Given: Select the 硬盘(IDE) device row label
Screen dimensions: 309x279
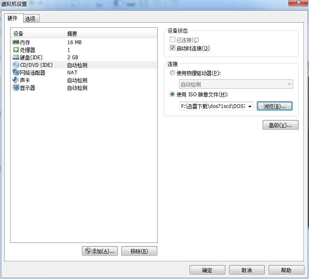Looking at the screenshot, I should click(32, 58).
